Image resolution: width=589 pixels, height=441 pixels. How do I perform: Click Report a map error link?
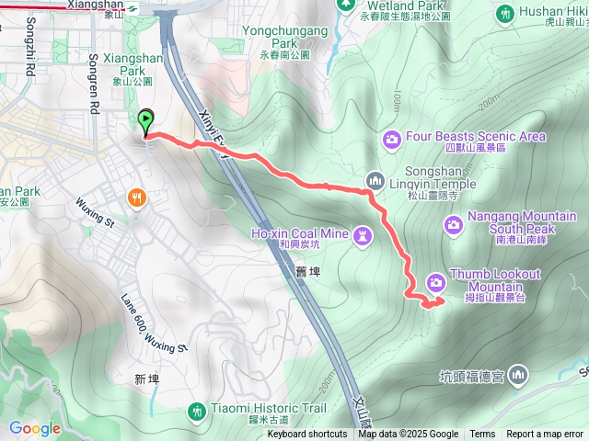click(545, 435)
